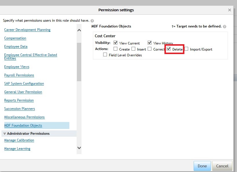Image resolution: width=237 pixels, height=172 pixels.
Task: Enable the Insert action checkbox
Action: coord(133,49)
